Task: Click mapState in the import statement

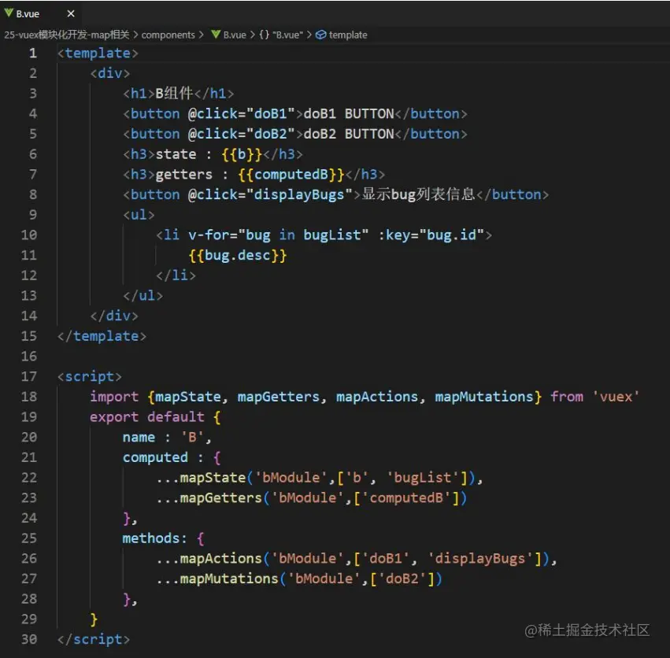Action: point(188,397)
